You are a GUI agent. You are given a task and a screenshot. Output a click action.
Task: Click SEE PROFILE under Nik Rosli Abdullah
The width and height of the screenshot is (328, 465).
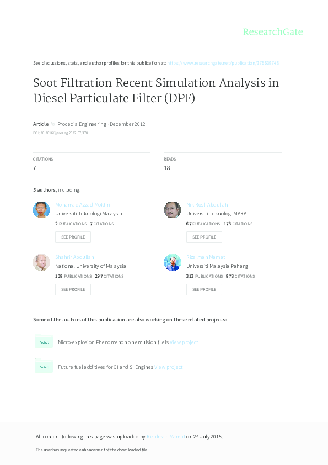pyautogui.click(x=204, y=237)
